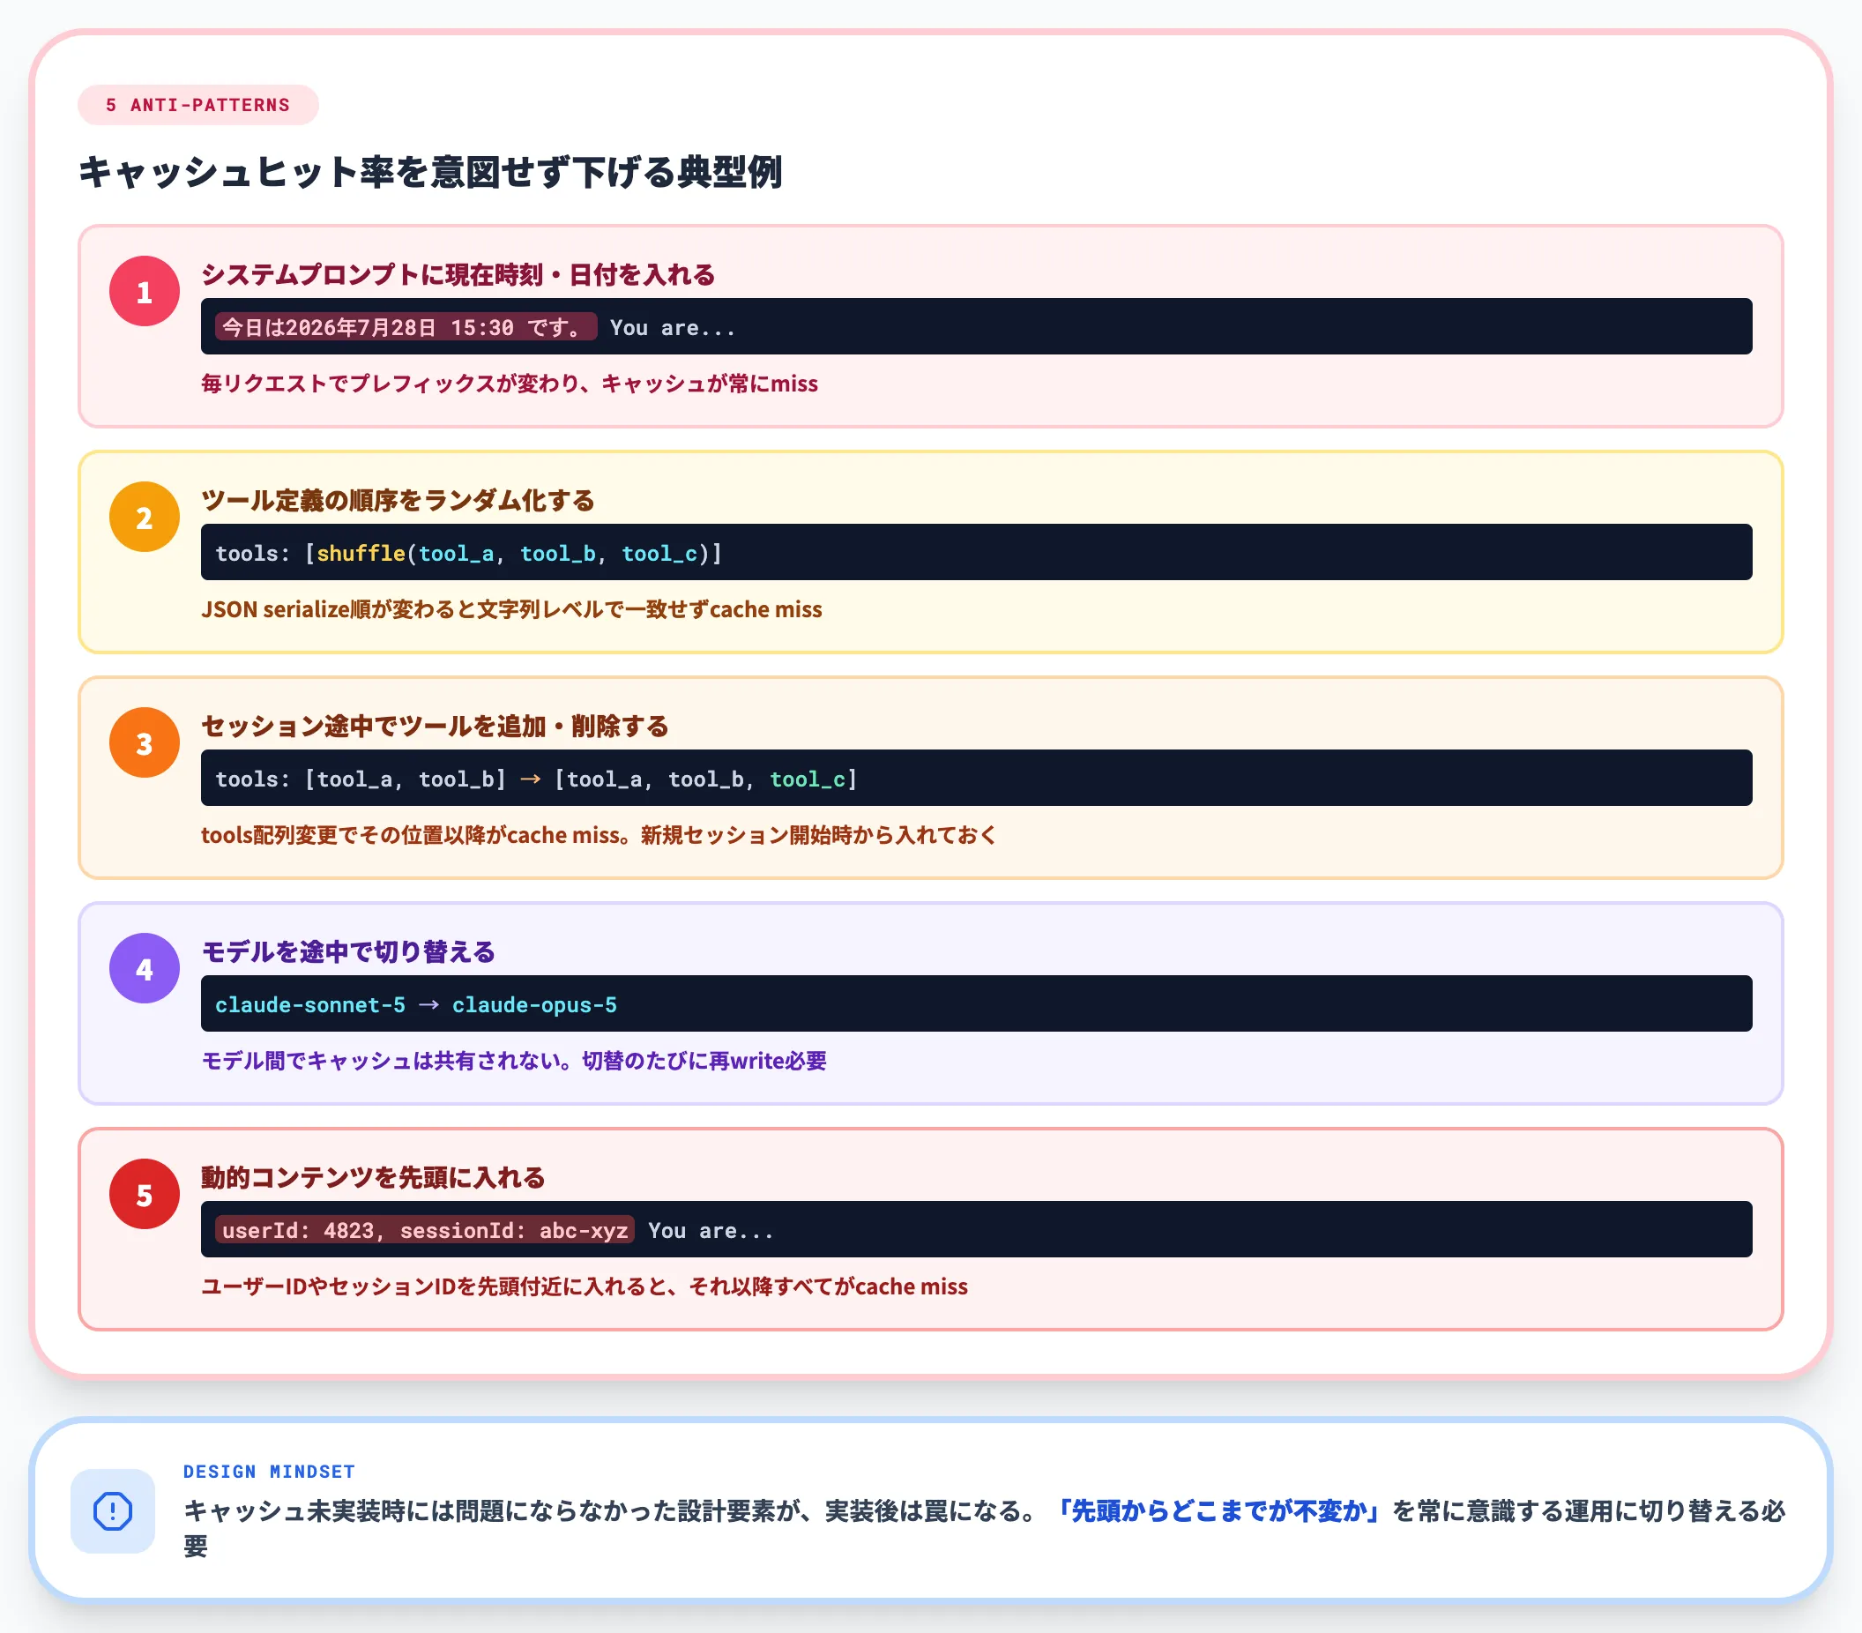Click the red number 5 badge
This screenshot has width=1862, height=1633.
(x=144, y=1194)
